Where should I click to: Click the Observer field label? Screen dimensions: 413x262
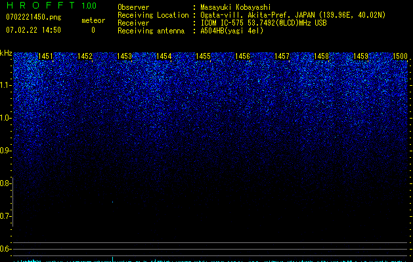point(133,7)
